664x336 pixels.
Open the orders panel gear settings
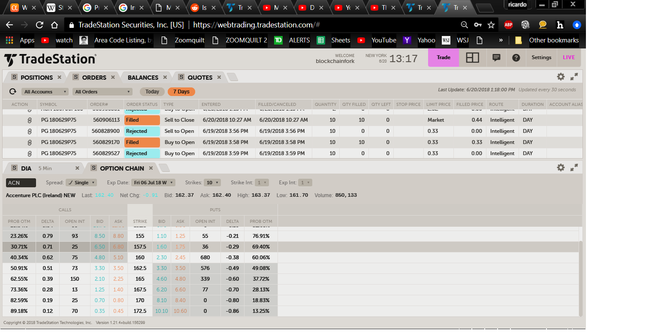561,77
